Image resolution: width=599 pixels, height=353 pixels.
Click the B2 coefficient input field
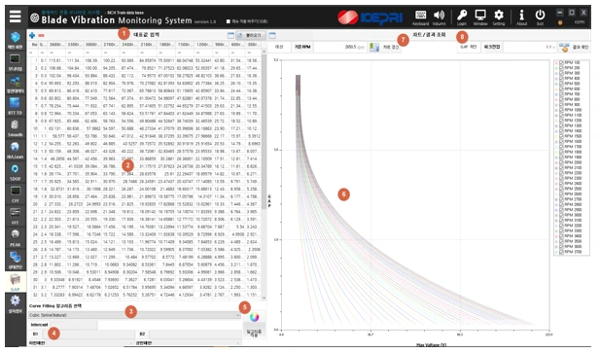pos(194,334)
